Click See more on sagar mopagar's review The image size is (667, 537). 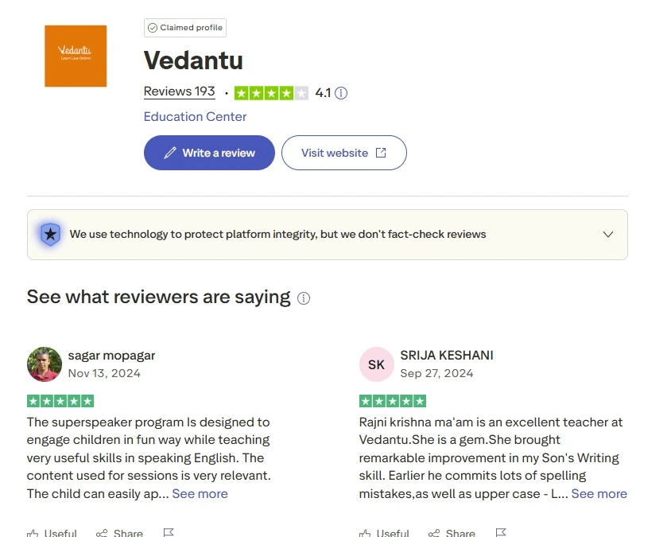(x=200, y=493)
